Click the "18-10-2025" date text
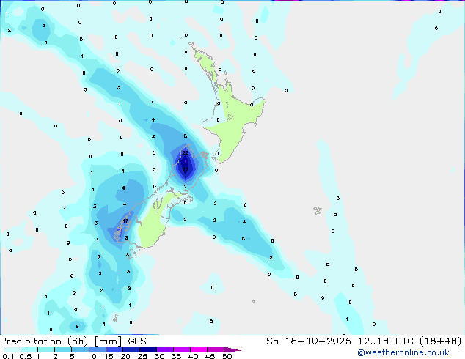465x359 pixels. click(318, 341)
